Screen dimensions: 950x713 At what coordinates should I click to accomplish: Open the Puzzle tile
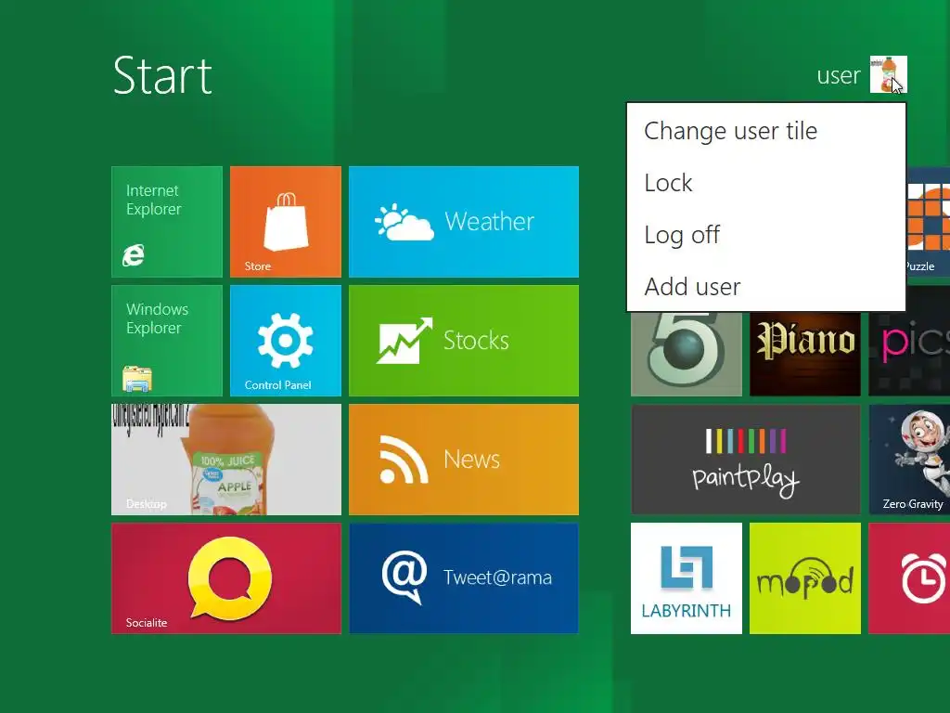(928, 222)
